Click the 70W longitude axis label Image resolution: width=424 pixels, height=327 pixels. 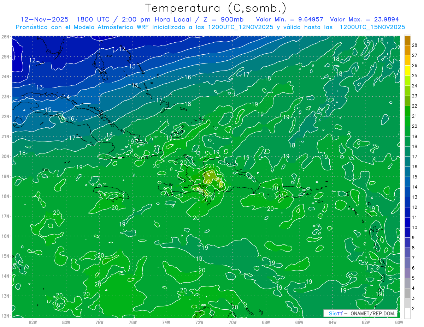click(x=232, y=322)
